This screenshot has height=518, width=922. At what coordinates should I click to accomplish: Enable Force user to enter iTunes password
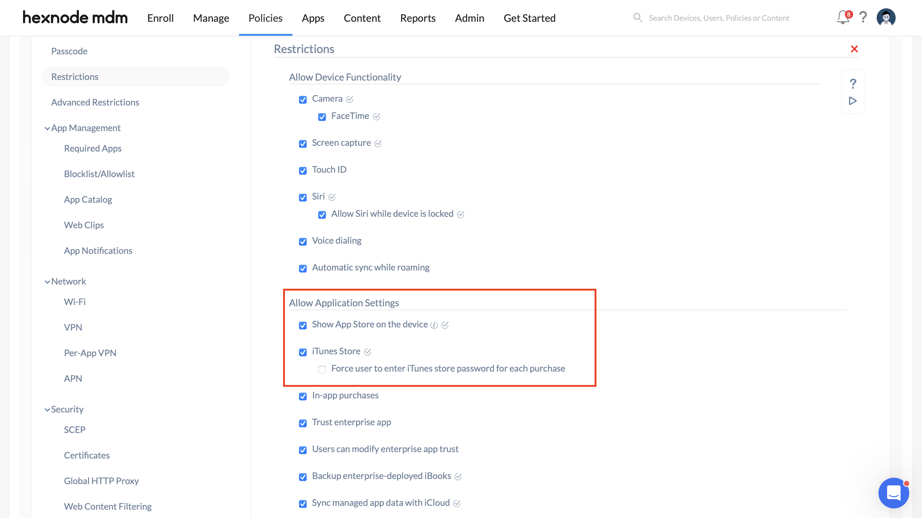point(322,369)
